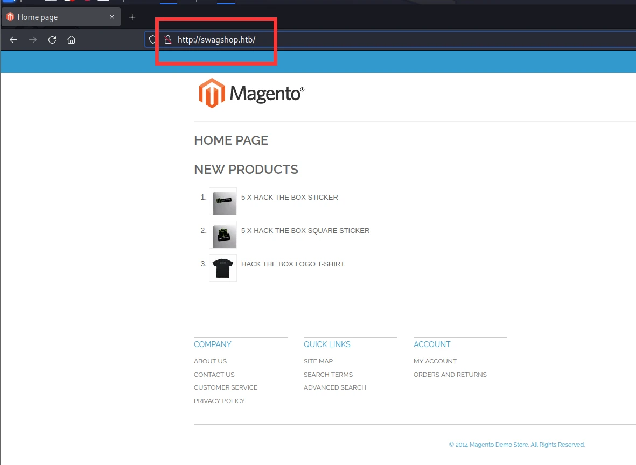This screenshot has height=465, width=636.
Task: Open the Orders and Returns link
Action: pos(450,375)
